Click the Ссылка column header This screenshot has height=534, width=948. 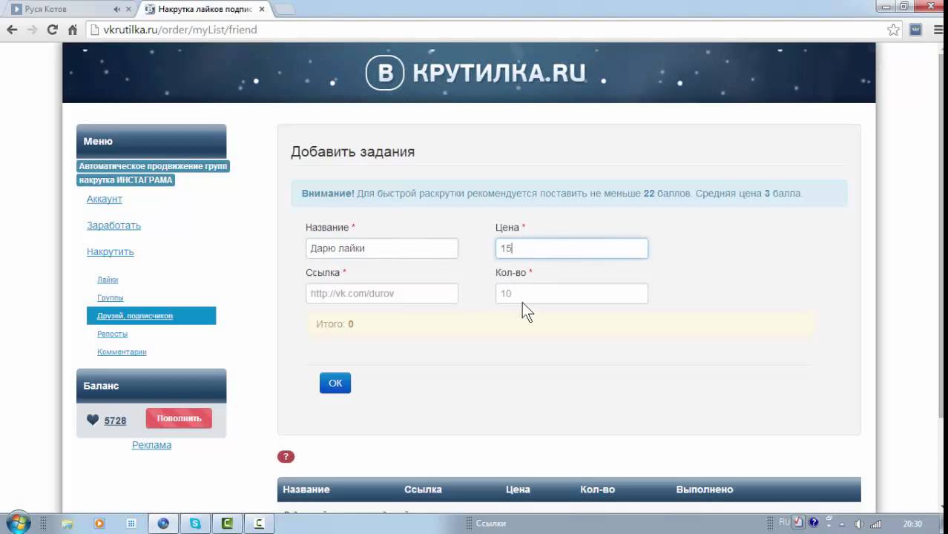click(x=423, y=489)
